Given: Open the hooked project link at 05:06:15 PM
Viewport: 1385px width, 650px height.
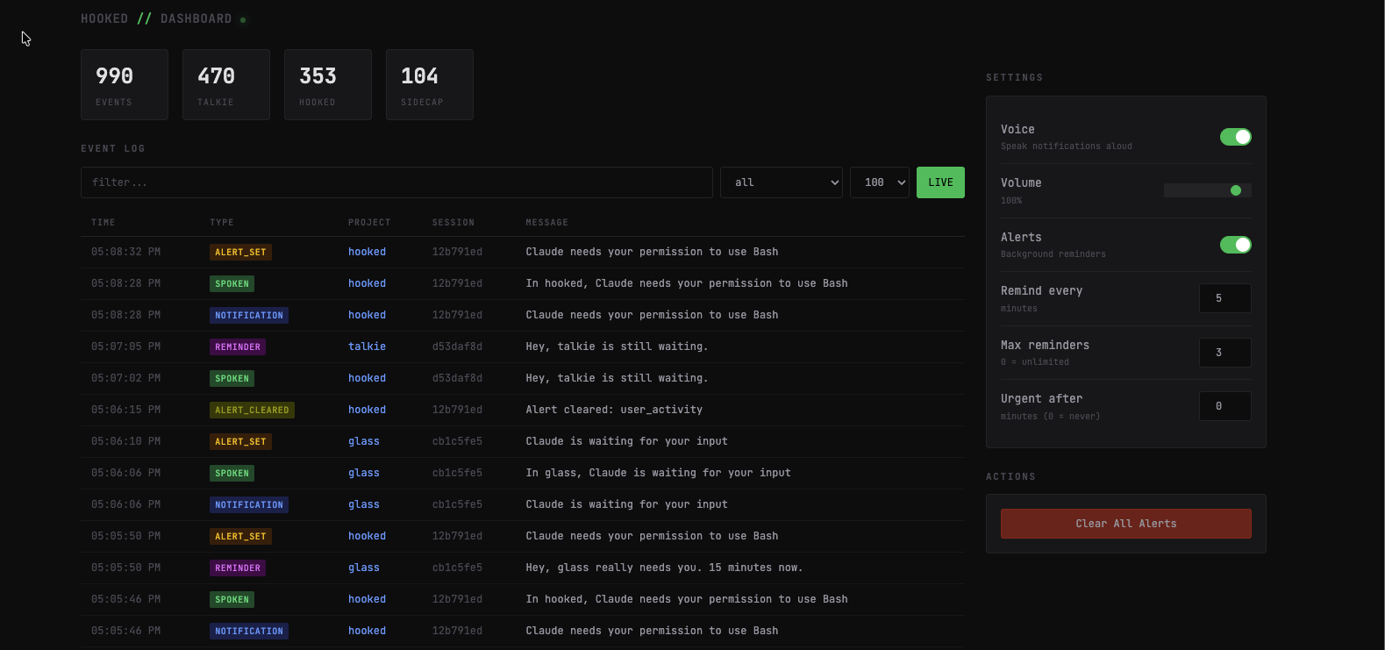Looking at the screenshot, I should 367,410.
